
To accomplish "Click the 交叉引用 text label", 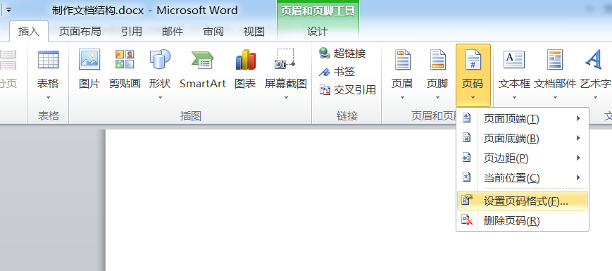I will point(355,89).
